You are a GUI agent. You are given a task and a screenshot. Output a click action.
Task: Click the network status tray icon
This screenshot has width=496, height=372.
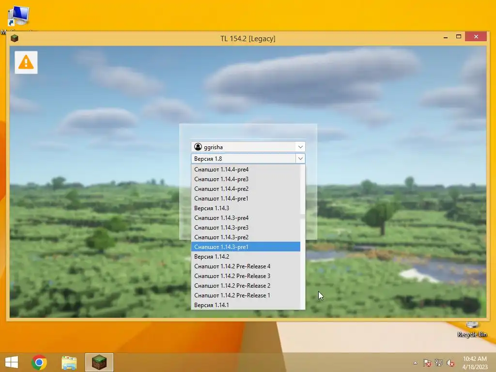coord(439,363)
